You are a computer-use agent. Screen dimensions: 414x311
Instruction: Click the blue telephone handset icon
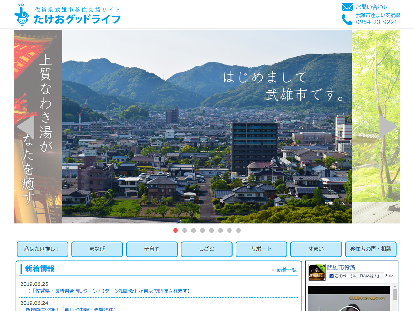[x=347, y=19]
